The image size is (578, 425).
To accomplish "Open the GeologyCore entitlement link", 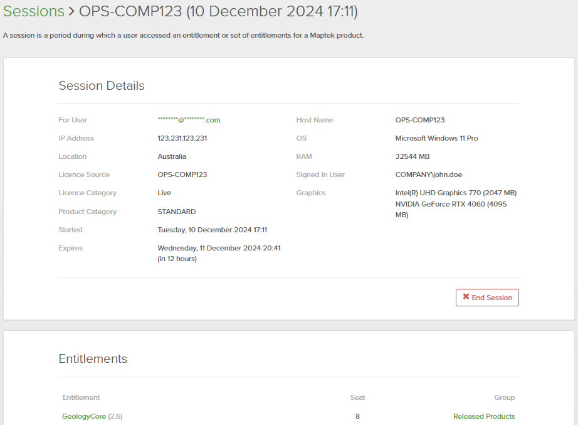I will [x=84, y=416].
